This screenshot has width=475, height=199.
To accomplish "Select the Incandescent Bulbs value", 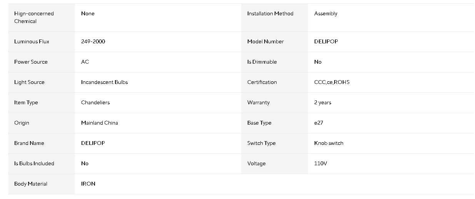I will coord(104,82).
